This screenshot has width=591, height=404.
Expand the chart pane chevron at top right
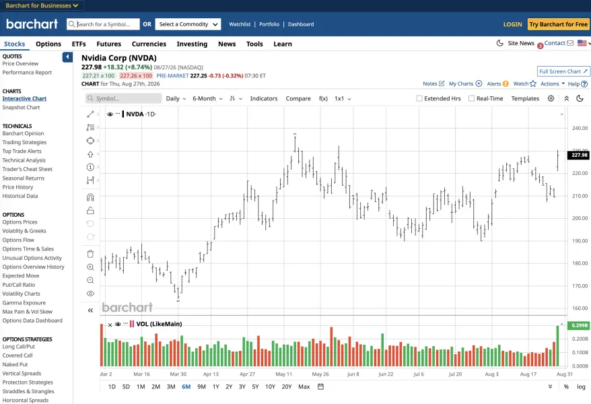pos(561,114)
